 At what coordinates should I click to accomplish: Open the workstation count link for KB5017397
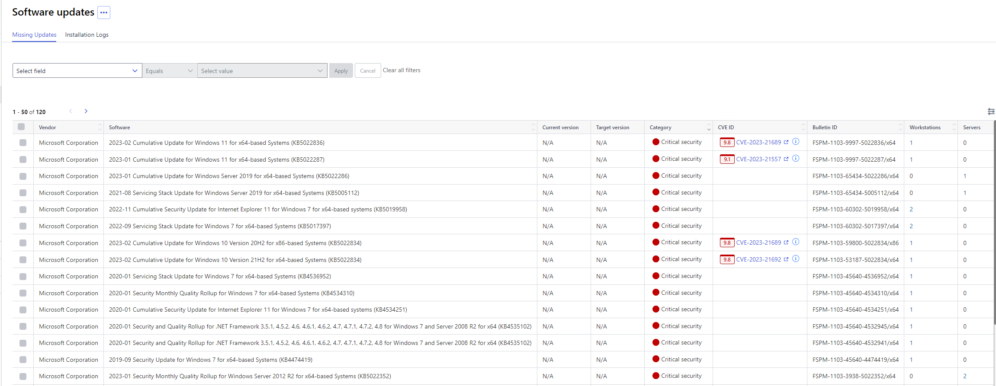pyautogui.click(x=911, y=226)
